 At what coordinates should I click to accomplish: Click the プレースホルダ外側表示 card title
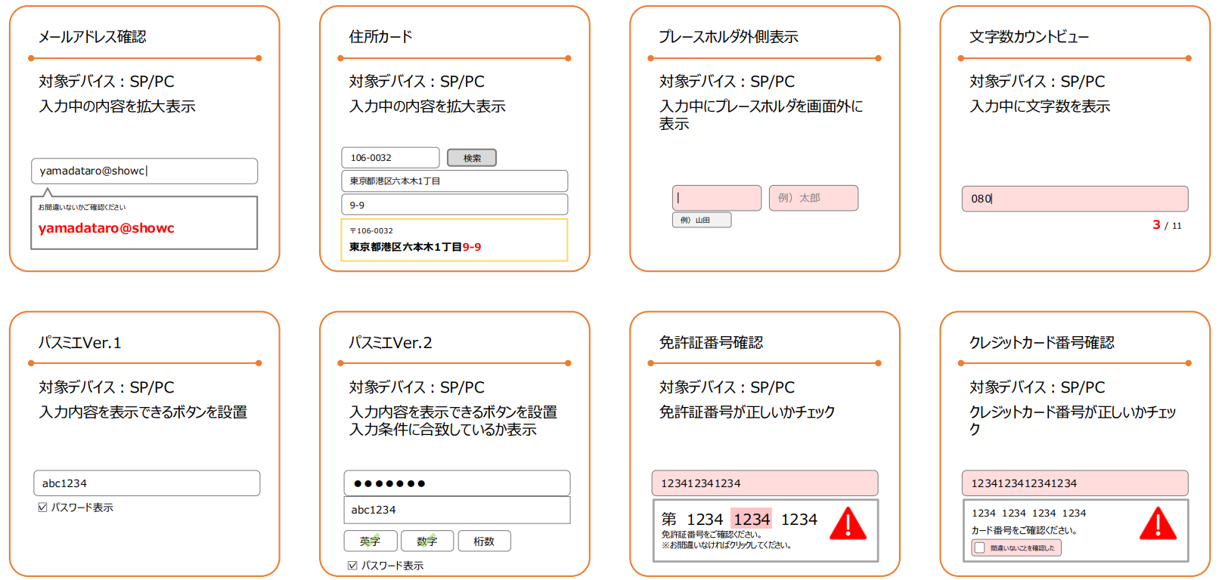(728, 37)
